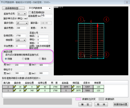Click the 梯板厚 cell in row 1
130x108 pixels.
pos(99,90)
